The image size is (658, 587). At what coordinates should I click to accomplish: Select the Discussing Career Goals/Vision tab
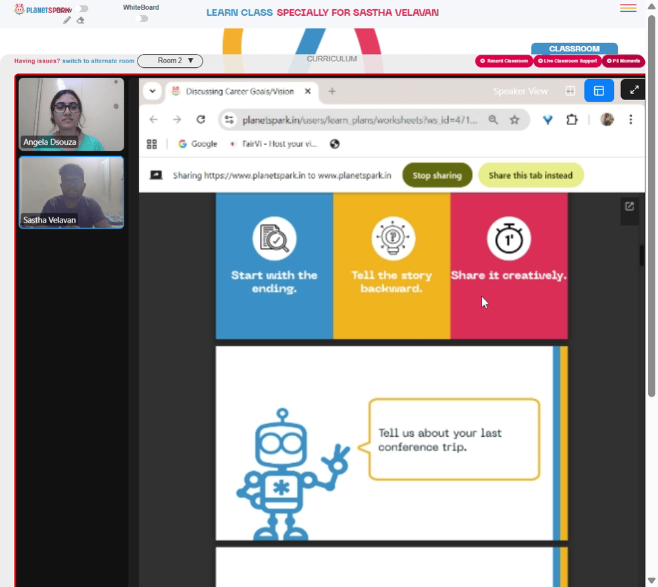tap(240, 91)
